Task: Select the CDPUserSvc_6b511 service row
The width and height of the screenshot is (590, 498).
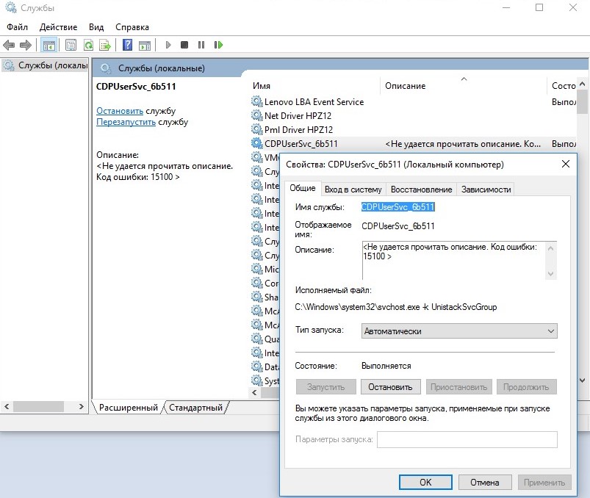Action: pos(413,144)
